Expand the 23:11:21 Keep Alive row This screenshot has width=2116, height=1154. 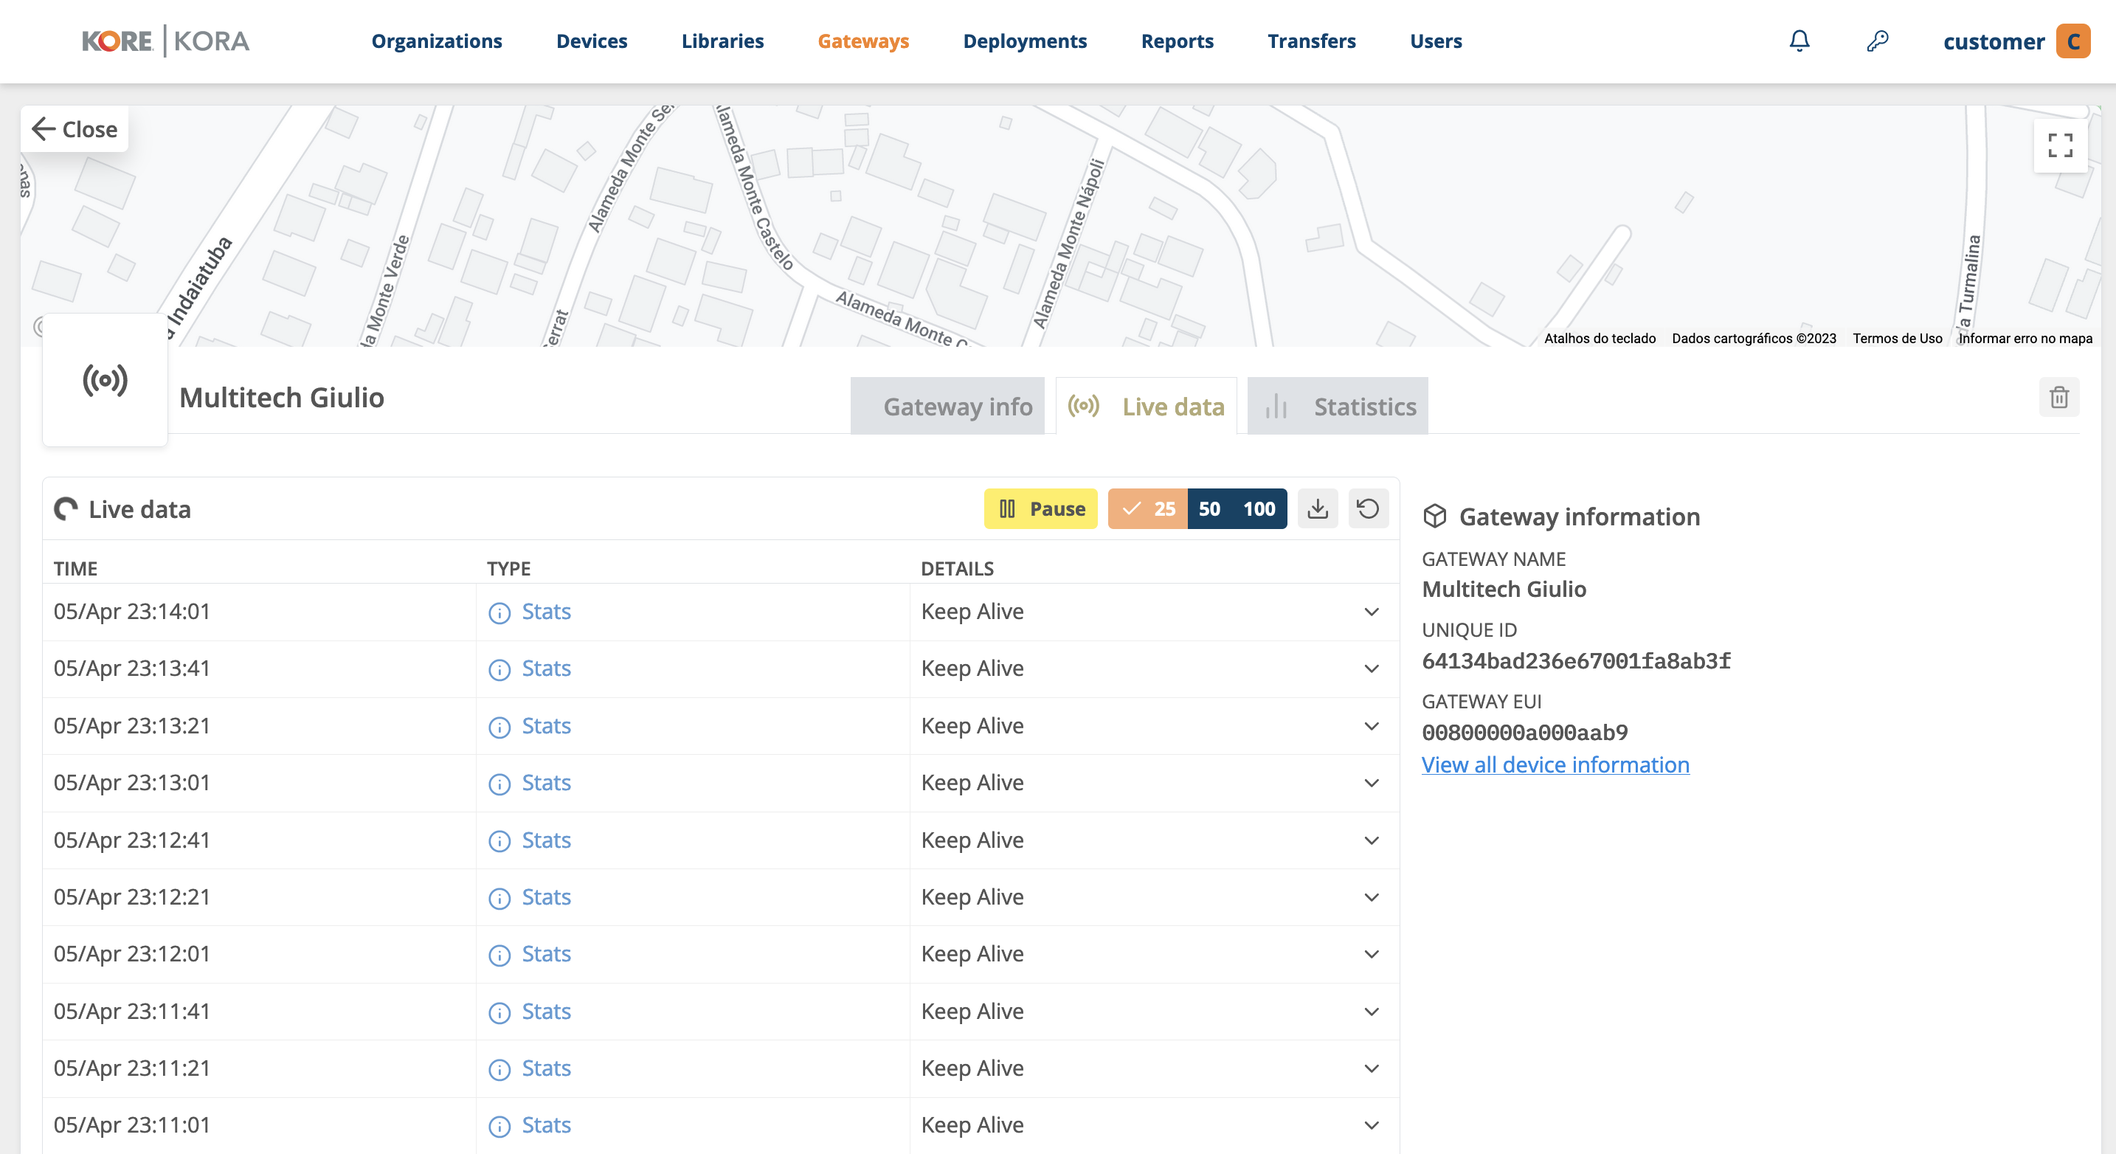(x=1371, y=1068)
